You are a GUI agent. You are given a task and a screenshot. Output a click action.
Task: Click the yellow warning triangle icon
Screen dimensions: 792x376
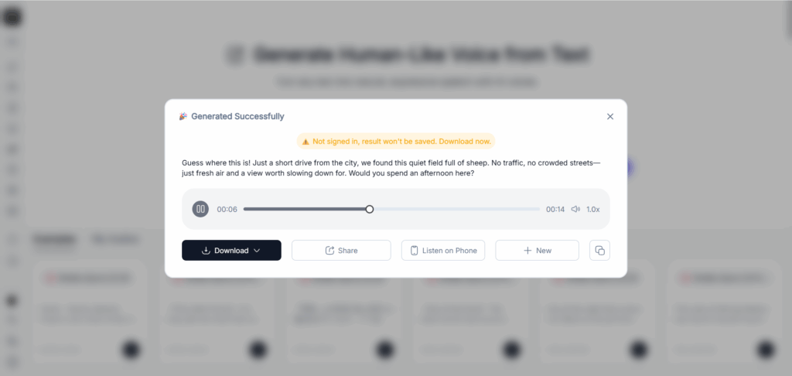tap(306, 142)
